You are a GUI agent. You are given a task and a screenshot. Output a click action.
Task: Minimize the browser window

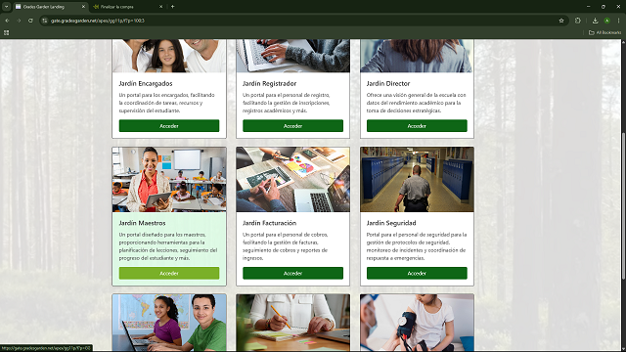589,7
